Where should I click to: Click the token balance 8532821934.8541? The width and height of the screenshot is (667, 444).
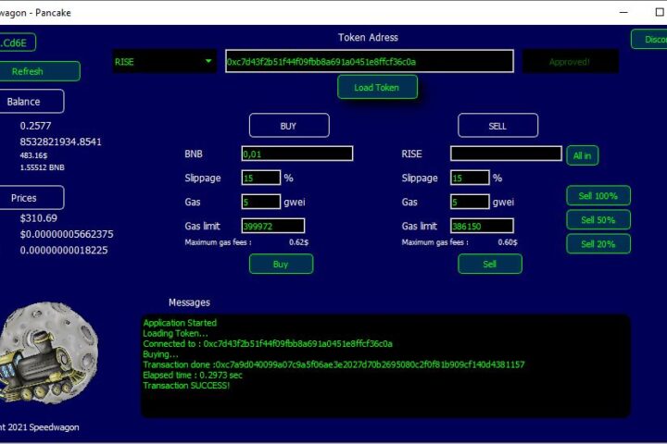coord(61,142)
